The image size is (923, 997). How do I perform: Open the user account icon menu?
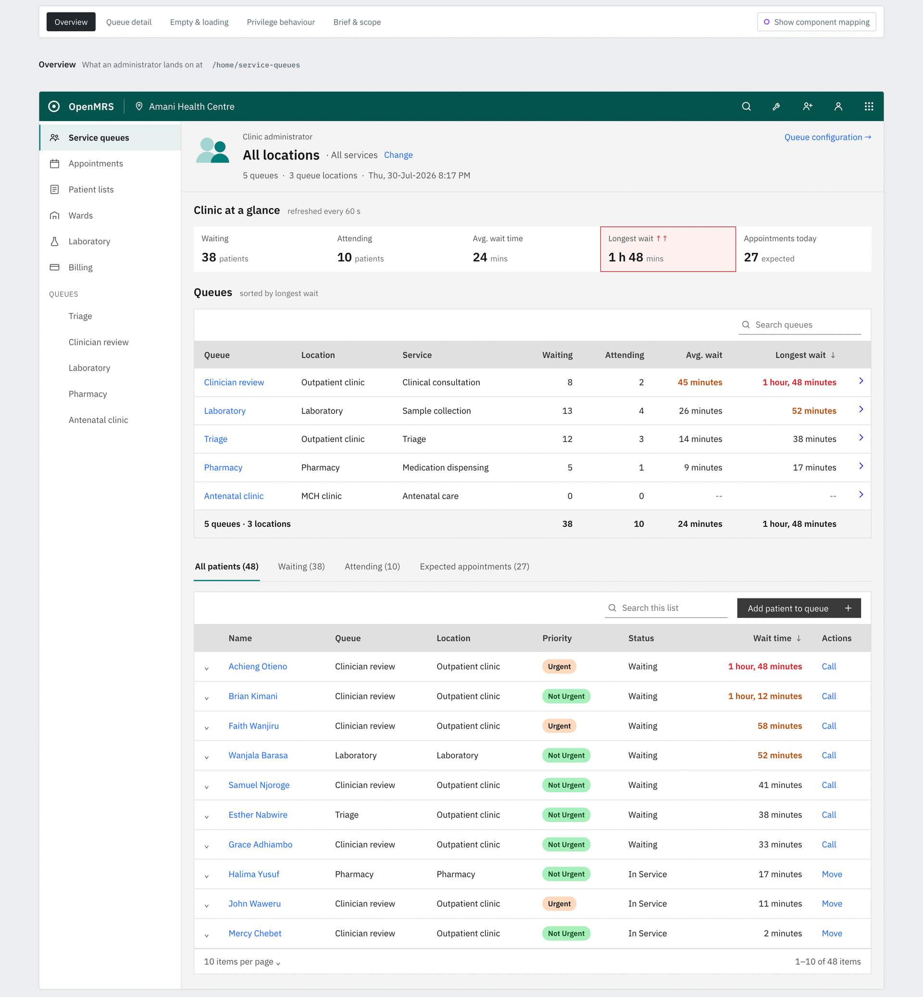click(x=838, y=106)
